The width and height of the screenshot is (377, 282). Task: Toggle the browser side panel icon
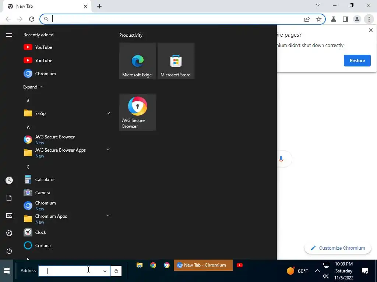click(345, 19)
